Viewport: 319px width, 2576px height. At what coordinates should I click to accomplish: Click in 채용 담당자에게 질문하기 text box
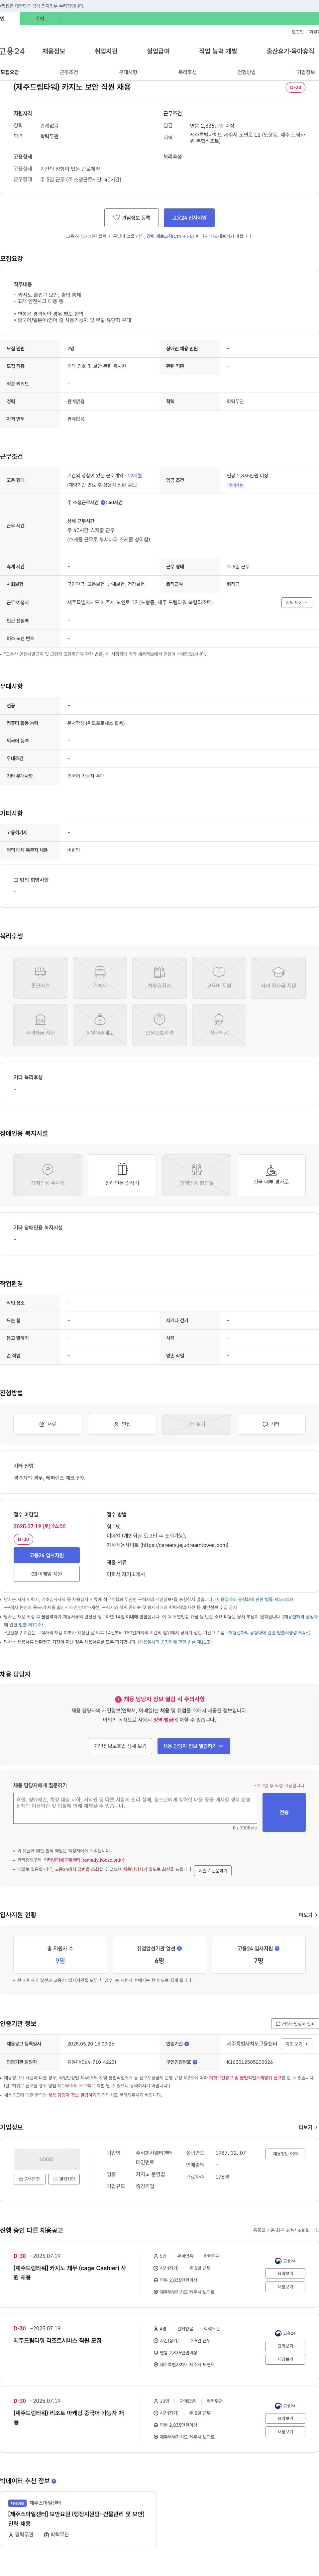[135, 1808]
